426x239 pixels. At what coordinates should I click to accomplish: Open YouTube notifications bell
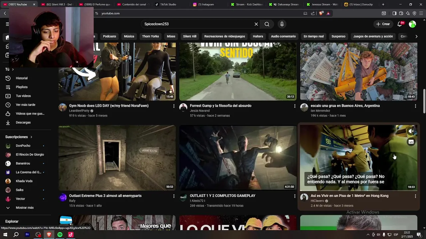click(400, 24)
